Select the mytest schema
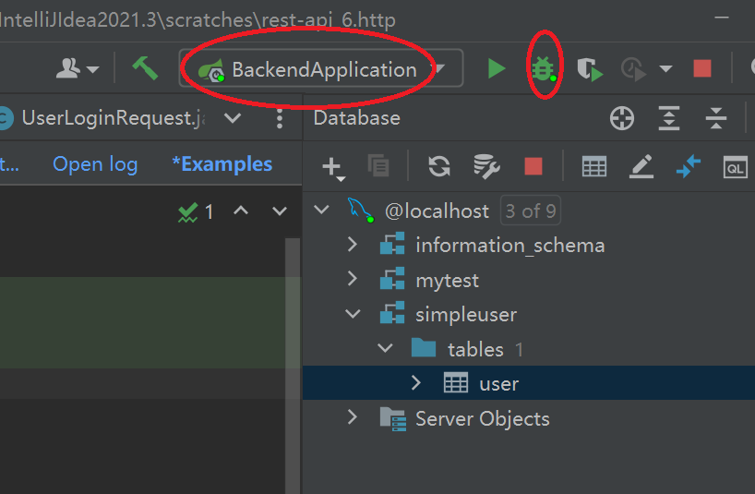This screenshot has width=755, height=494. (x=447, y=280)
